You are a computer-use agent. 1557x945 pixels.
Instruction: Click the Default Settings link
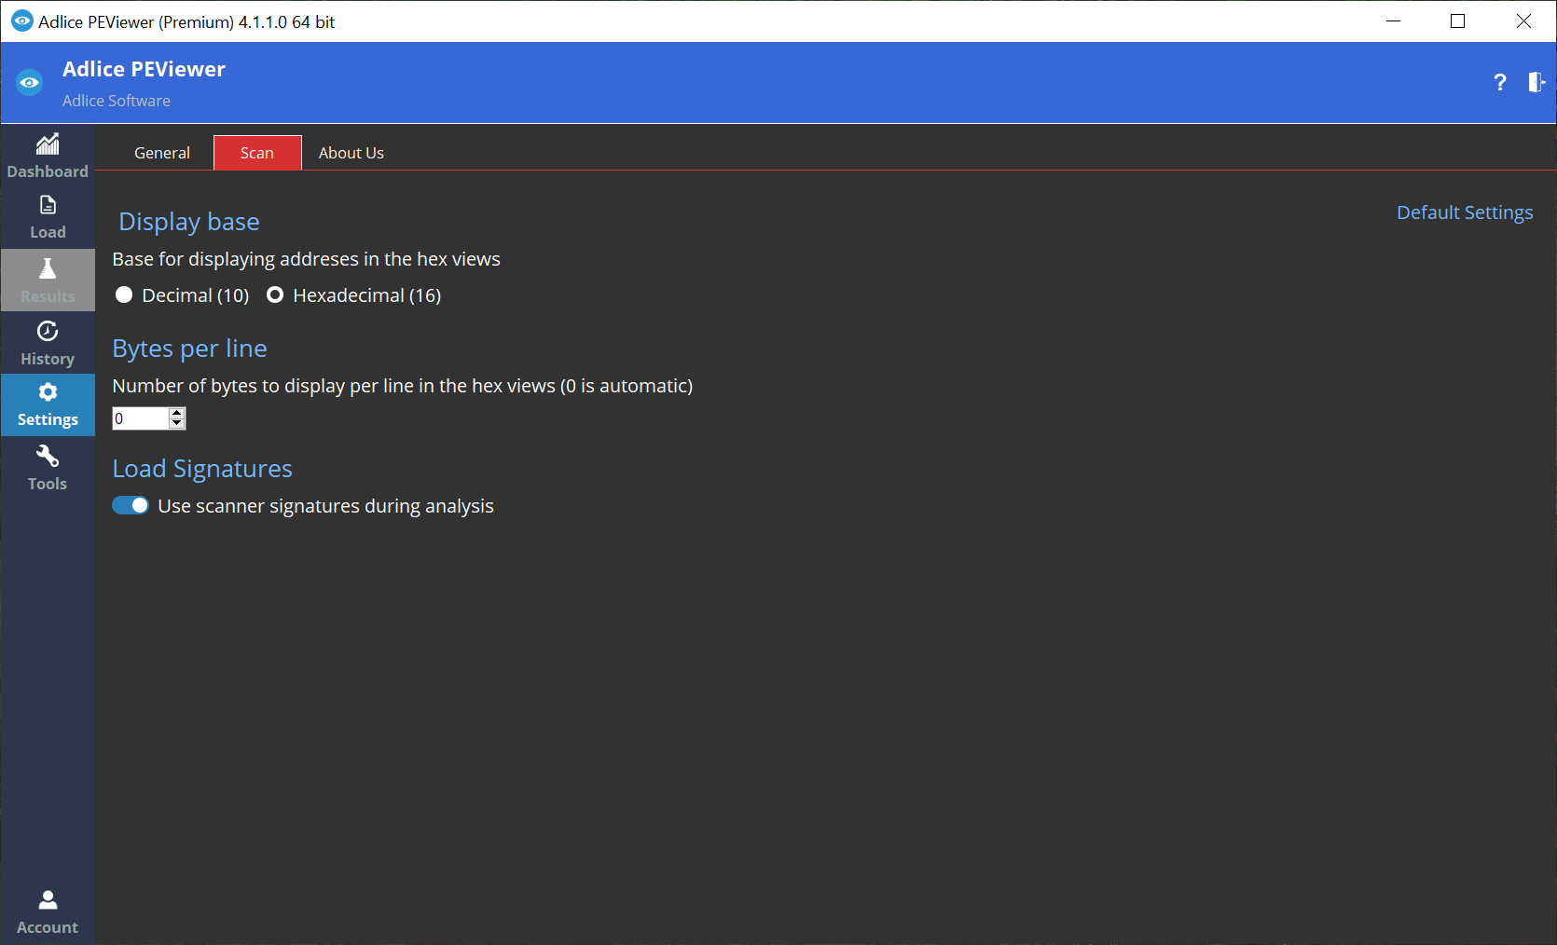point(1464,212)
